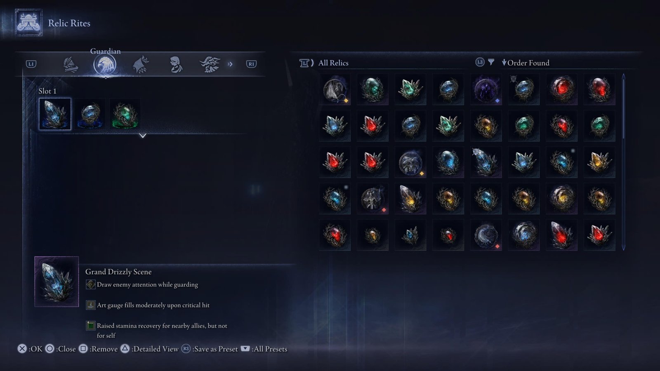This screenshot has width=660, height=371.
Task: Click the Detailed View button
Action: pos(150,349)
